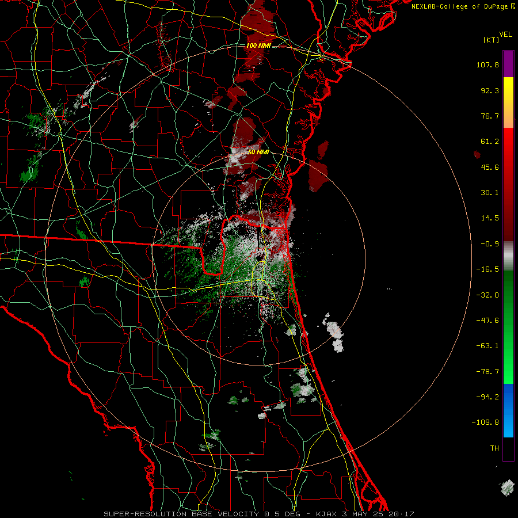Select the 61.2 scale value
This screenshot has width=518, height=518.
coord(490,142)
